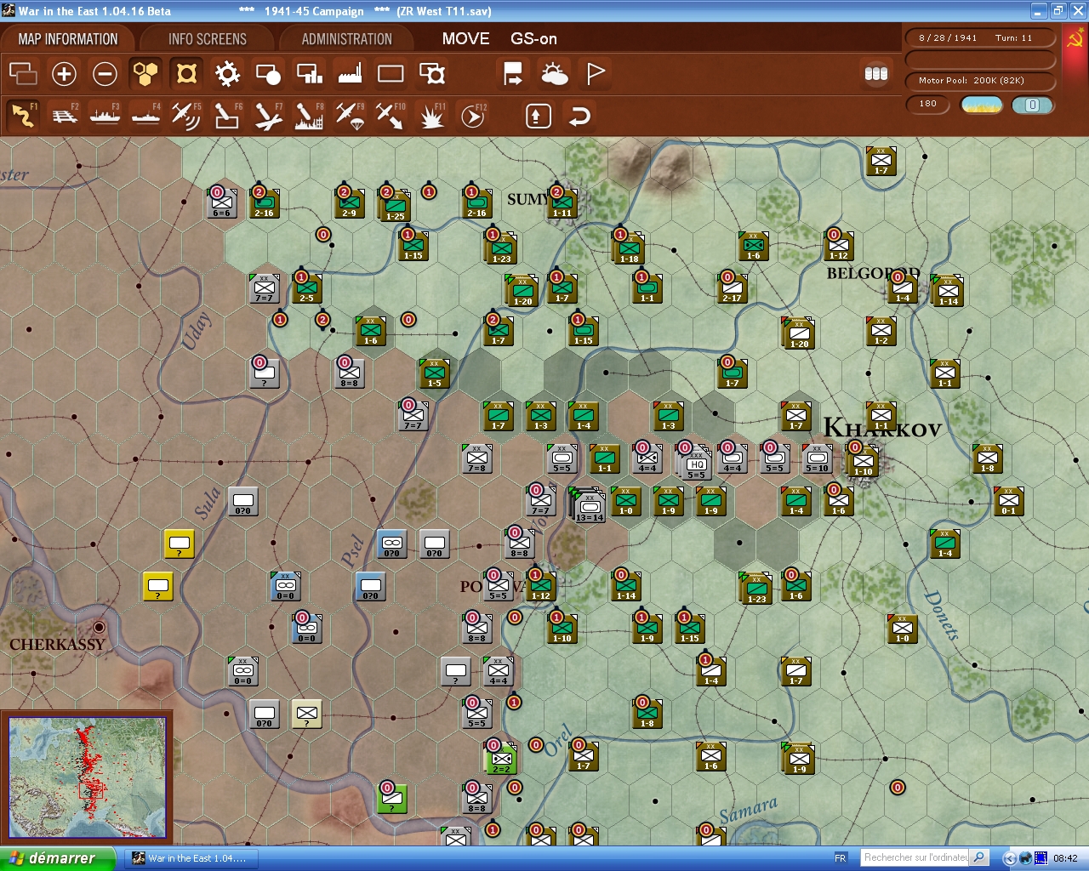Select the F4 ship mode
Image resolution: width=1089 pixels, height=871 pixels.
[145, 116]
